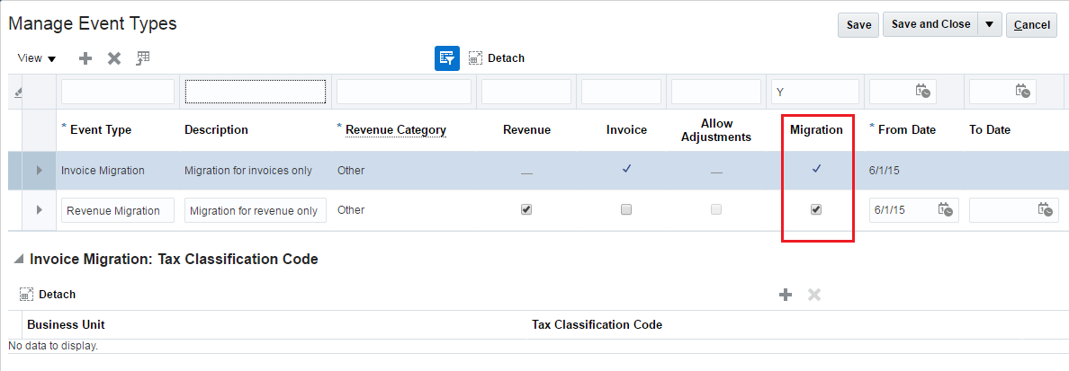Open the View menu
1069x371 pixels.
pos(36,58)
